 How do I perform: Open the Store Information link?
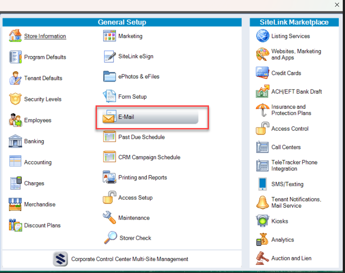click(x=45, y=36)
